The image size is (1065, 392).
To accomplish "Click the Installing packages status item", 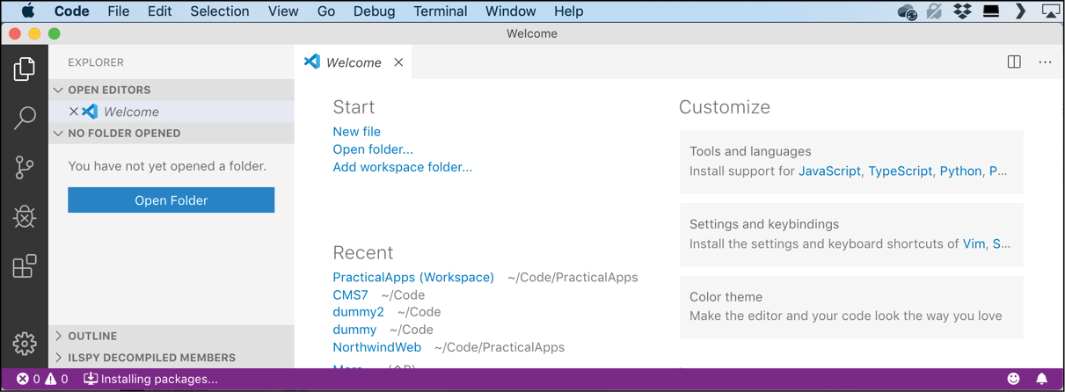I will tap(150, 379).
